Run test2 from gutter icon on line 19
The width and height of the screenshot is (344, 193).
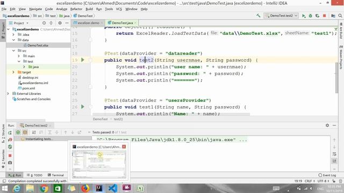coord(83,60)
